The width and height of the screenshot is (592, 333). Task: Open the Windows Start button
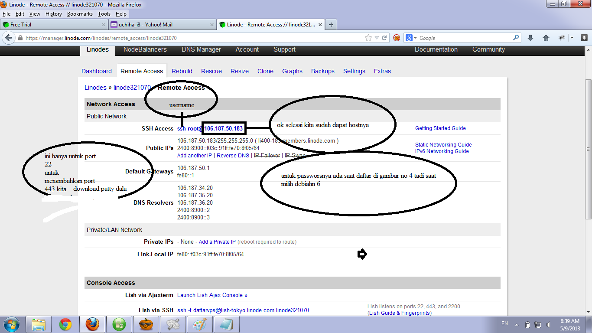12,324
